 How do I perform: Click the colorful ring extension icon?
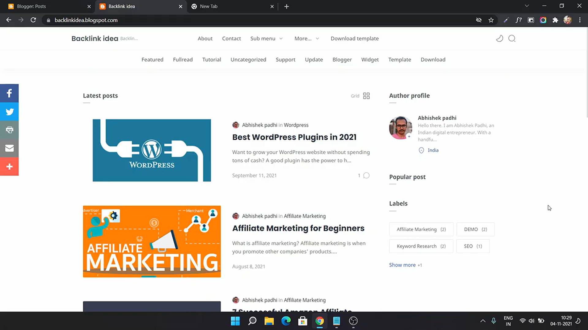[x=543, y=20]
